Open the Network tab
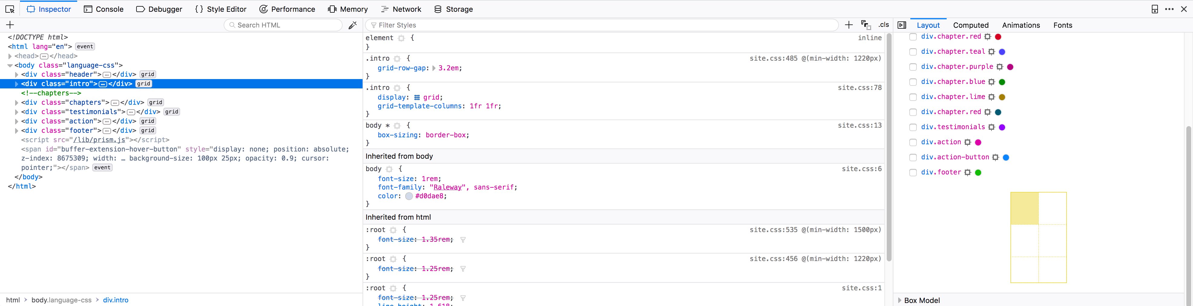This screenshot has height=306, width=1193. pyautogui.click(x=401, y=9)
